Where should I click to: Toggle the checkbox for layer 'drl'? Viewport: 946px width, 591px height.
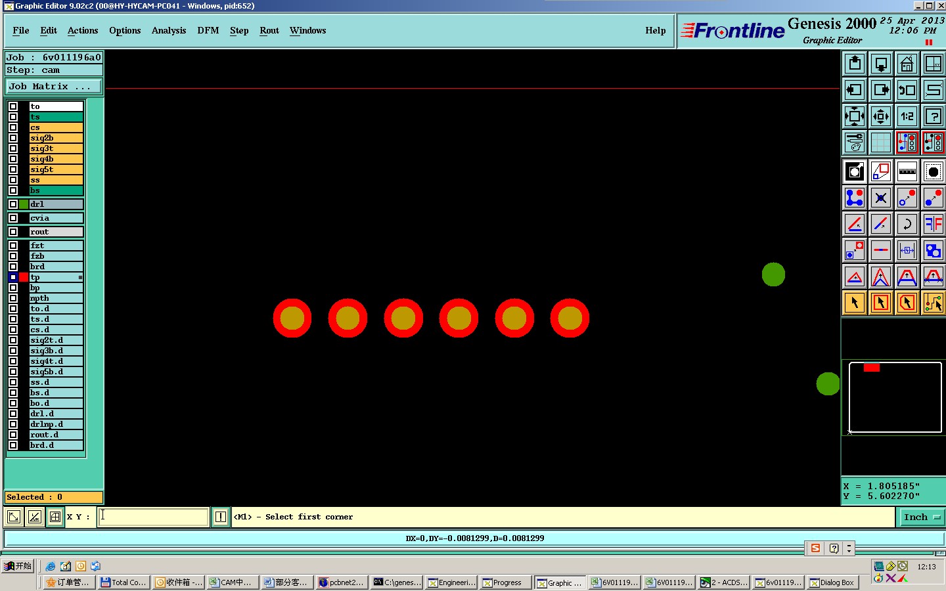click(13, 204)
